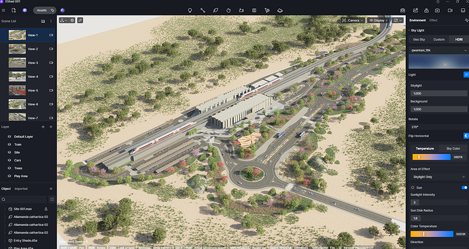The height and width of the screenshot is (249, 469).
Task: Update camera for View-4 scene
Action: coord(51,77)
